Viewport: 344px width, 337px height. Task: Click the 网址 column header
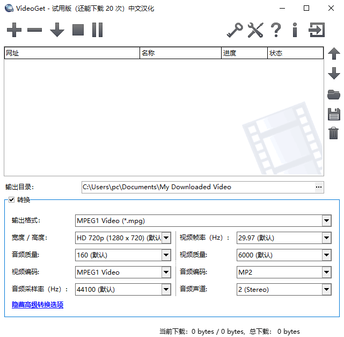[72, 53]
